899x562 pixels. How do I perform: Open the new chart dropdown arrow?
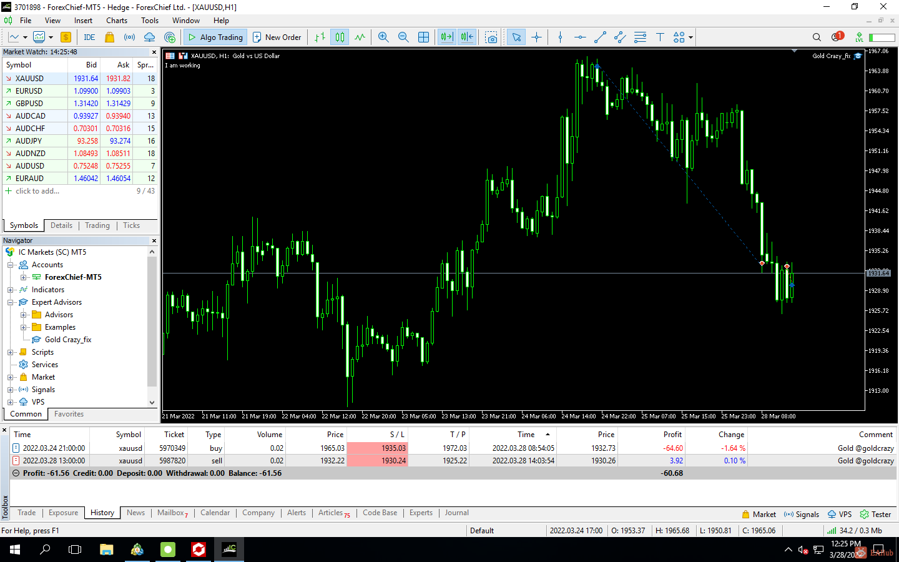[x=25, y=37]
